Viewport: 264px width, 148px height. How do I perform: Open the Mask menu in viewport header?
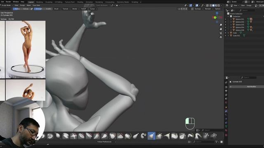28,5
